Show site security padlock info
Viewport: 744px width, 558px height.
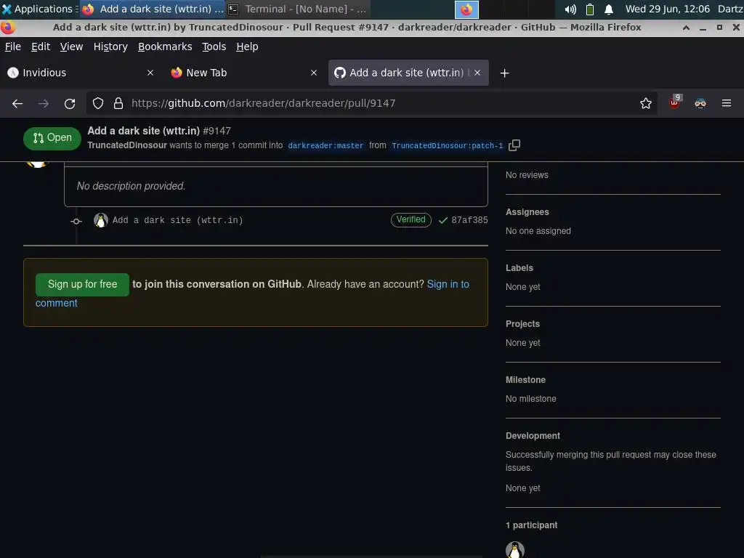pos(118,103)
